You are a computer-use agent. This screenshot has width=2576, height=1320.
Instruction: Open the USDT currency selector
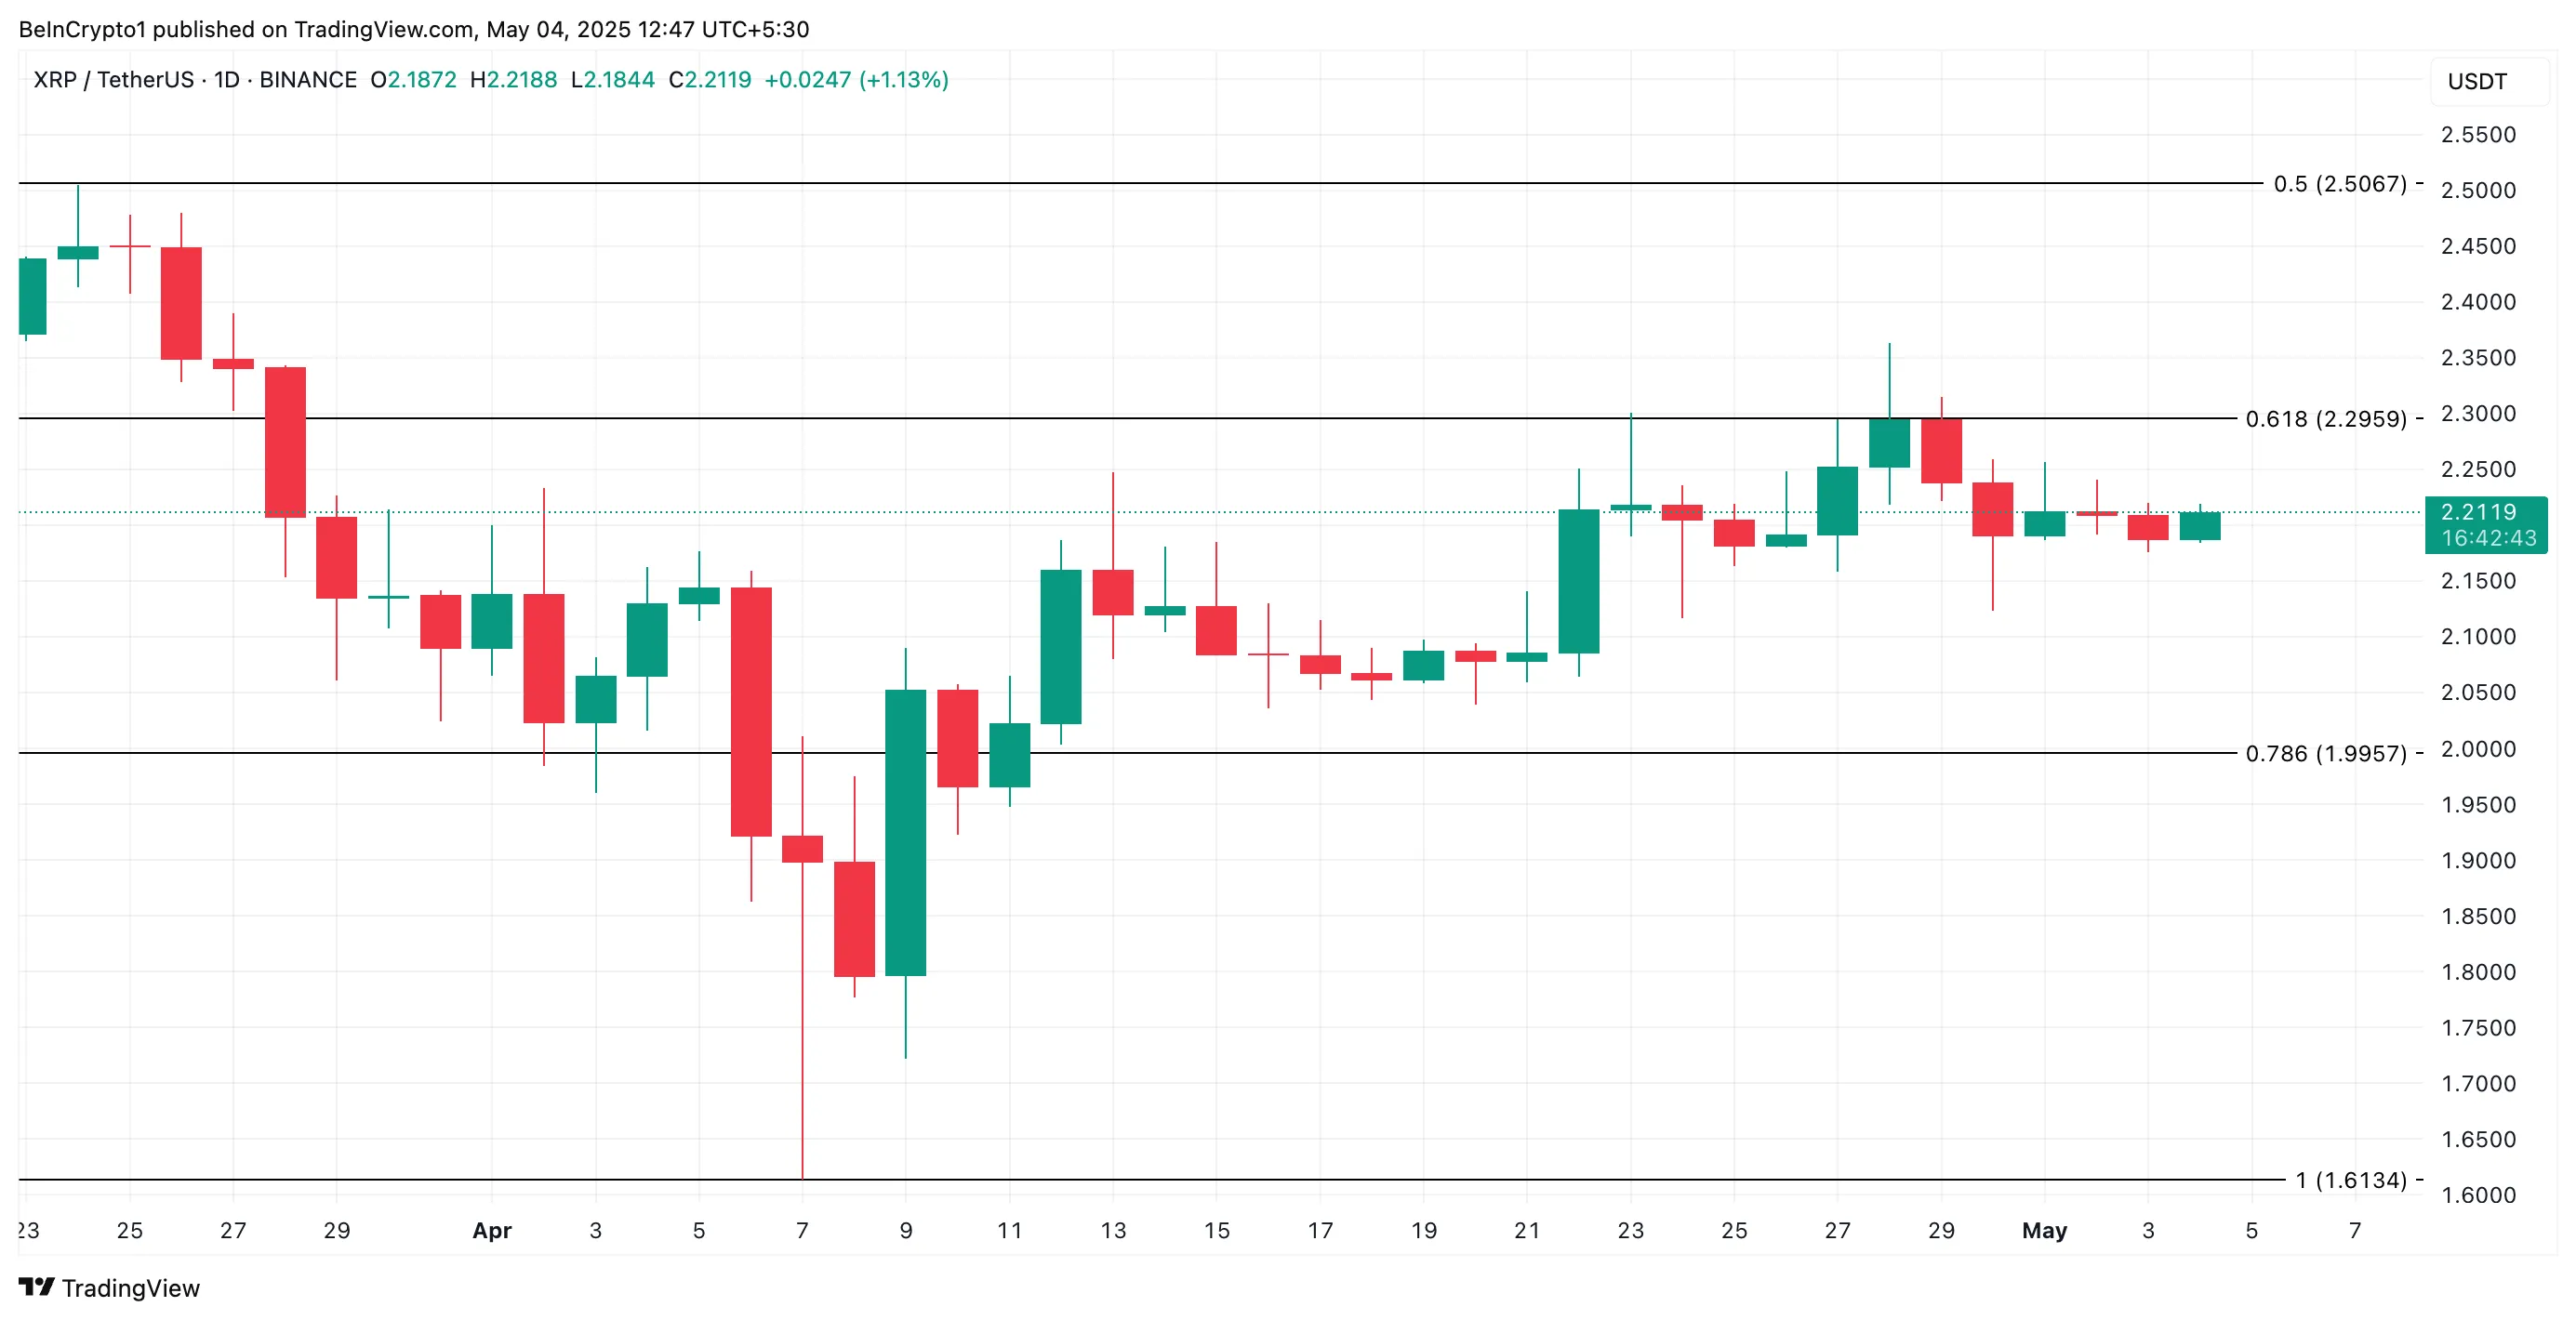[x=2477, y=81]
